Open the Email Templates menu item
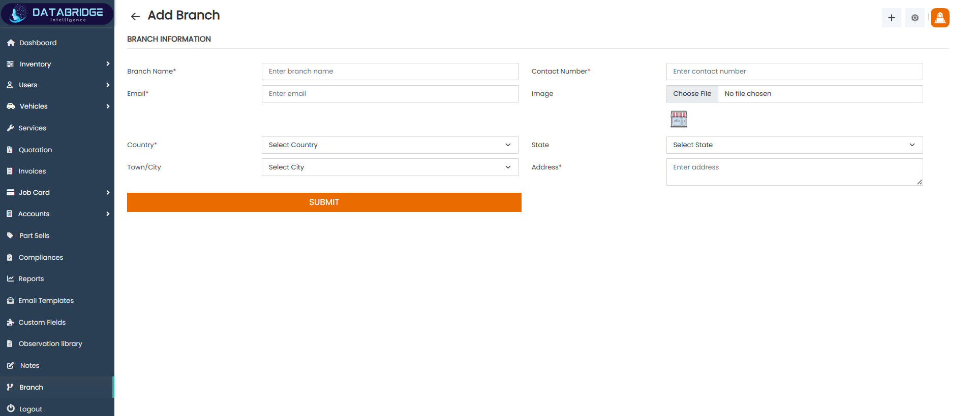This screenshot has height=416, width=975. coord(57,301)
